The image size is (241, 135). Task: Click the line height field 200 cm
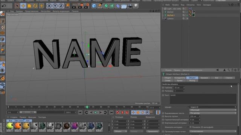point(195,117)
